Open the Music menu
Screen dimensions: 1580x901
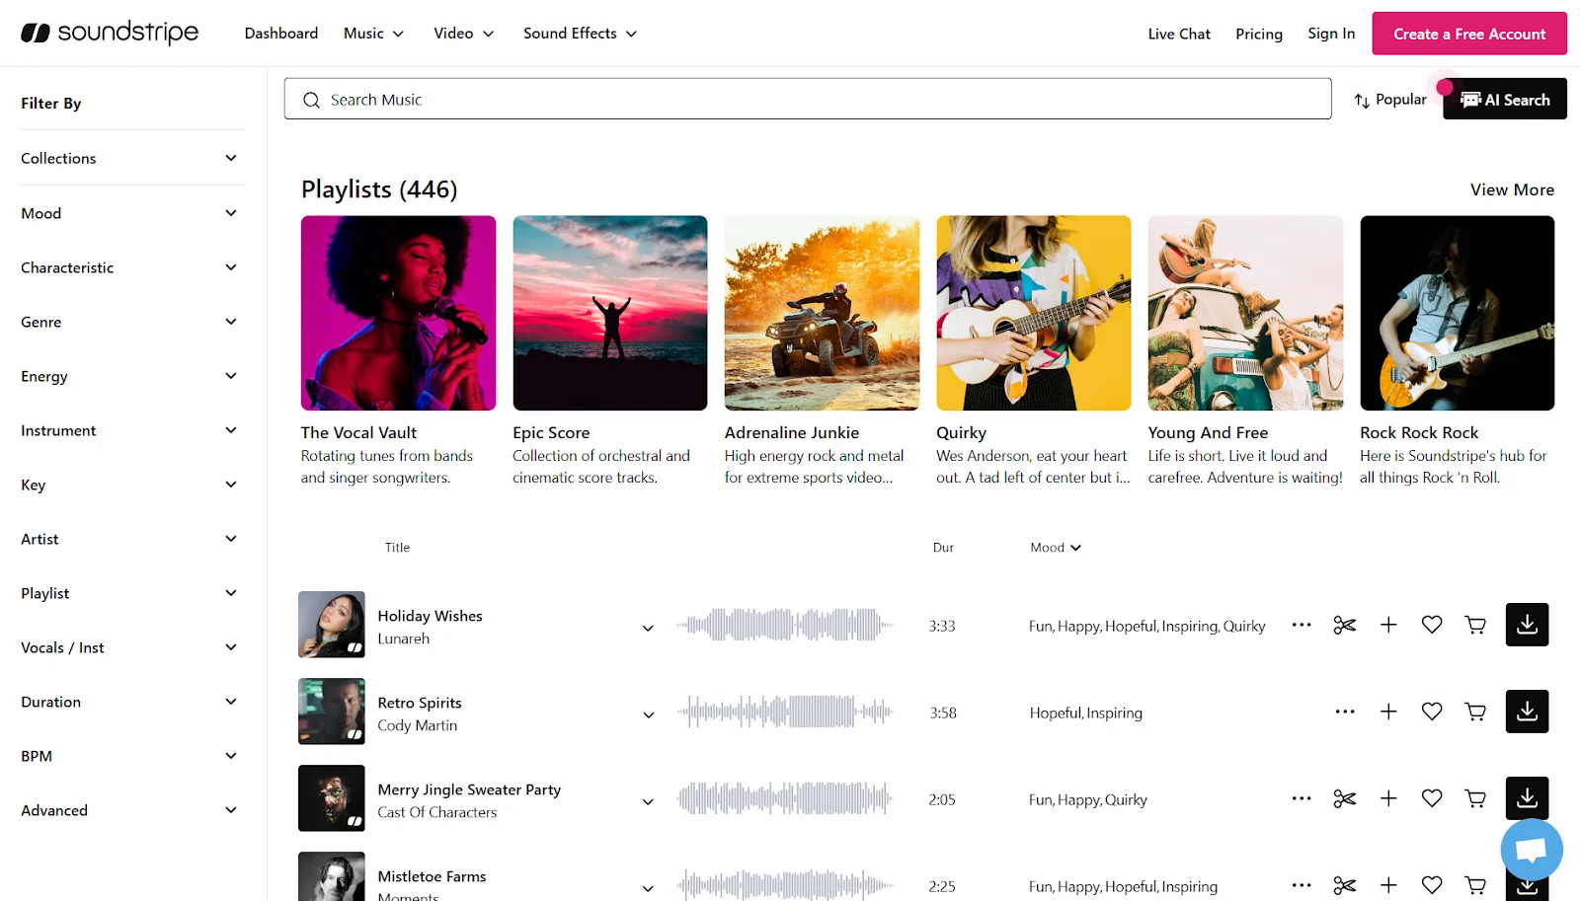(373, 33)
